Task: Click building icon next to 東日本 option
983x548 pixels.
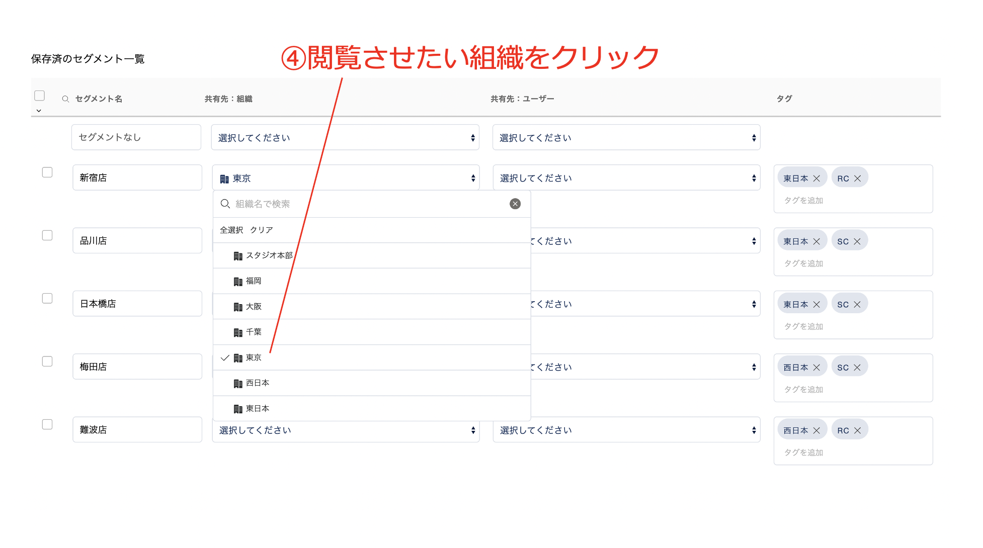Action: click(x=238, y=409)
